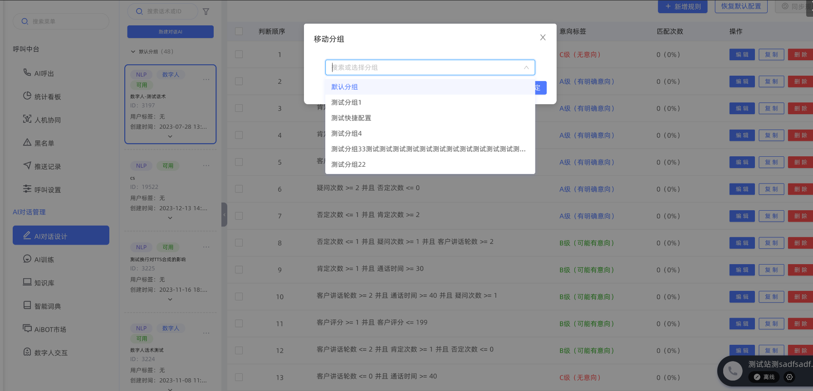813x391 pixels.
Task: Click the 新建对话AI button
Action: point(170,32)
